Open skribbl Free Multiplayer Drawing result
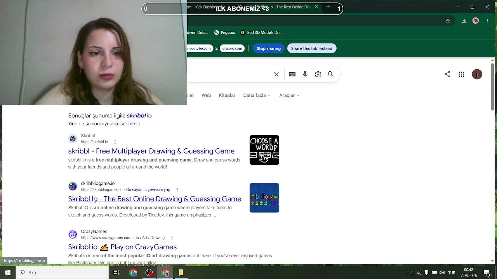The height and width of the screenshot is (279, 497). pos(151,151)
